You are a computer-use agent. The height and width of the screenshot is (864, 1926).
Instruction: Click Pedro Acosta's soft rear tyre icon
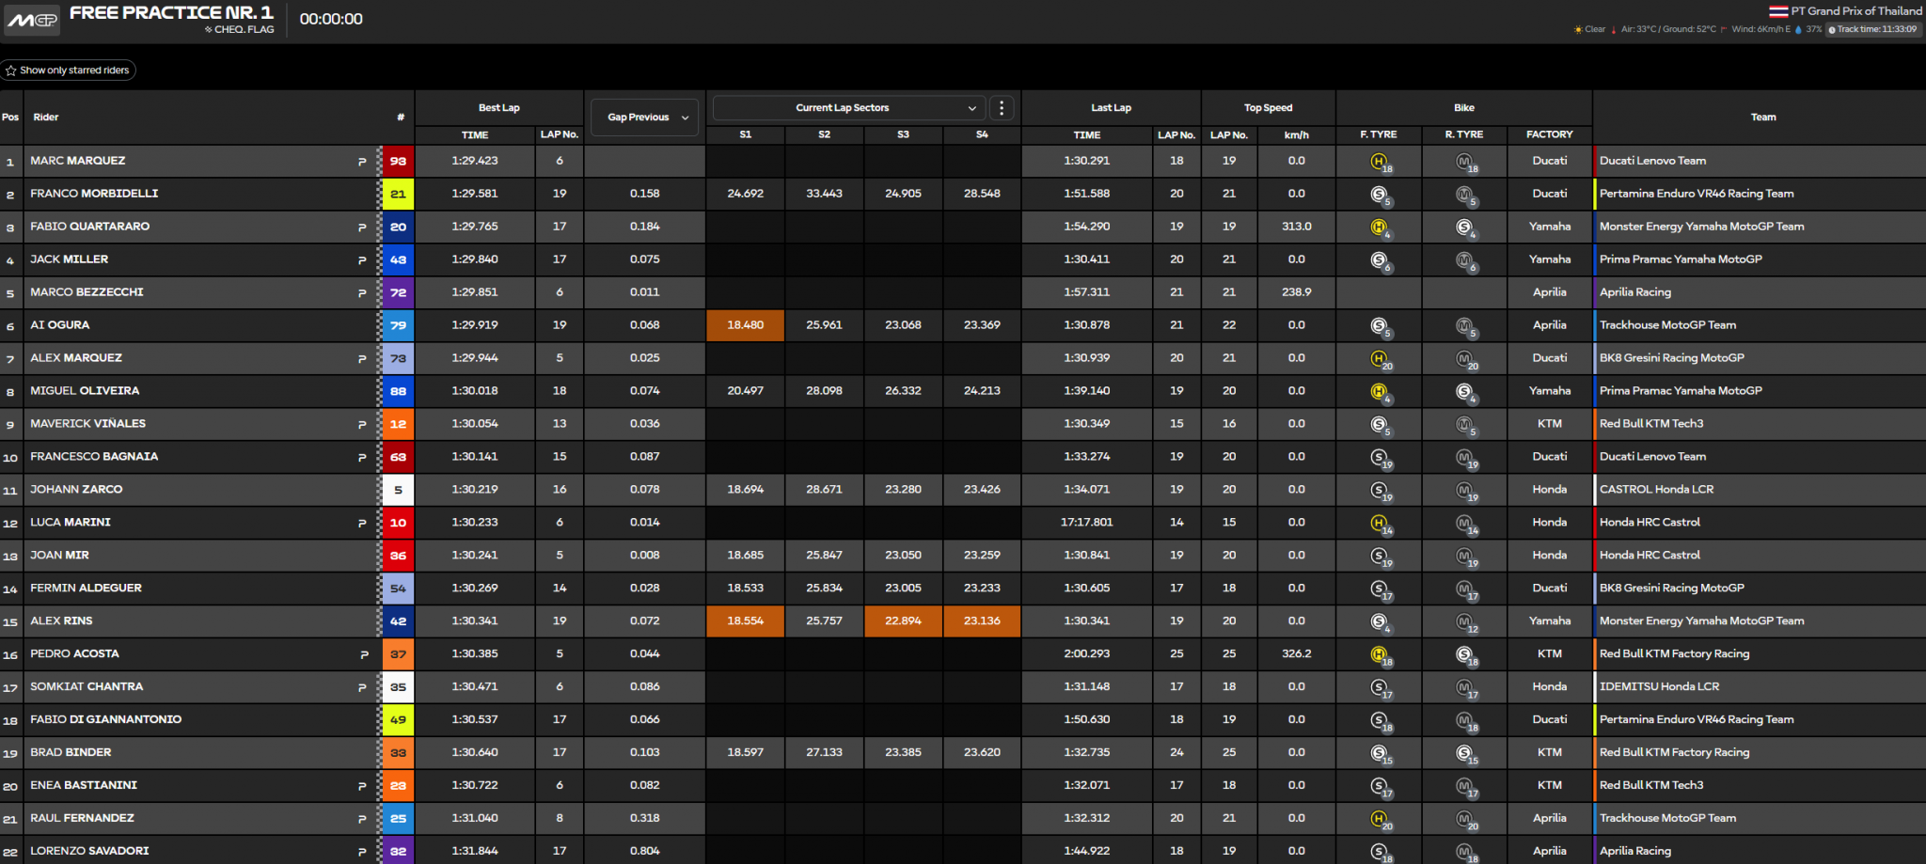[x=1463, y=653]
